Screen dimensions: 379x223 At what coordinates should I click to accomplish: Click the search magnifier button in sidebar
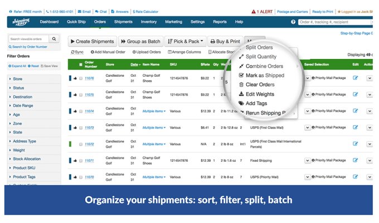[54, 39]
